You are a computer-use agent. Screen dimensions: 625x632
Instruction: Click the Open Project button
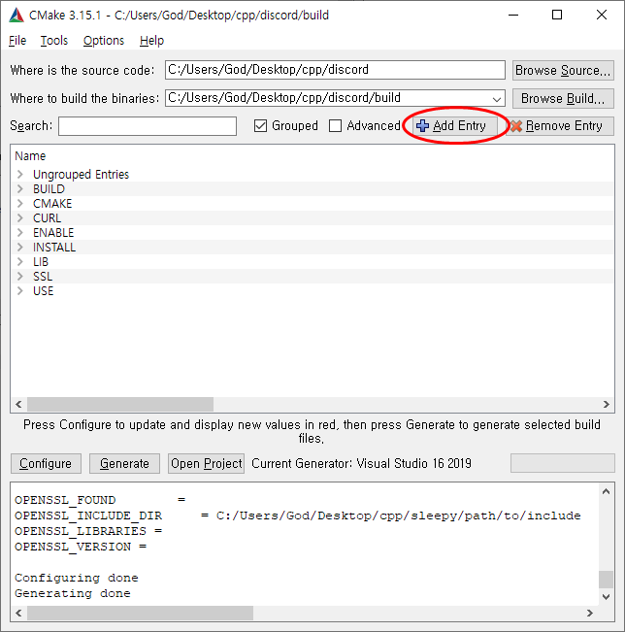click(206, 463)
